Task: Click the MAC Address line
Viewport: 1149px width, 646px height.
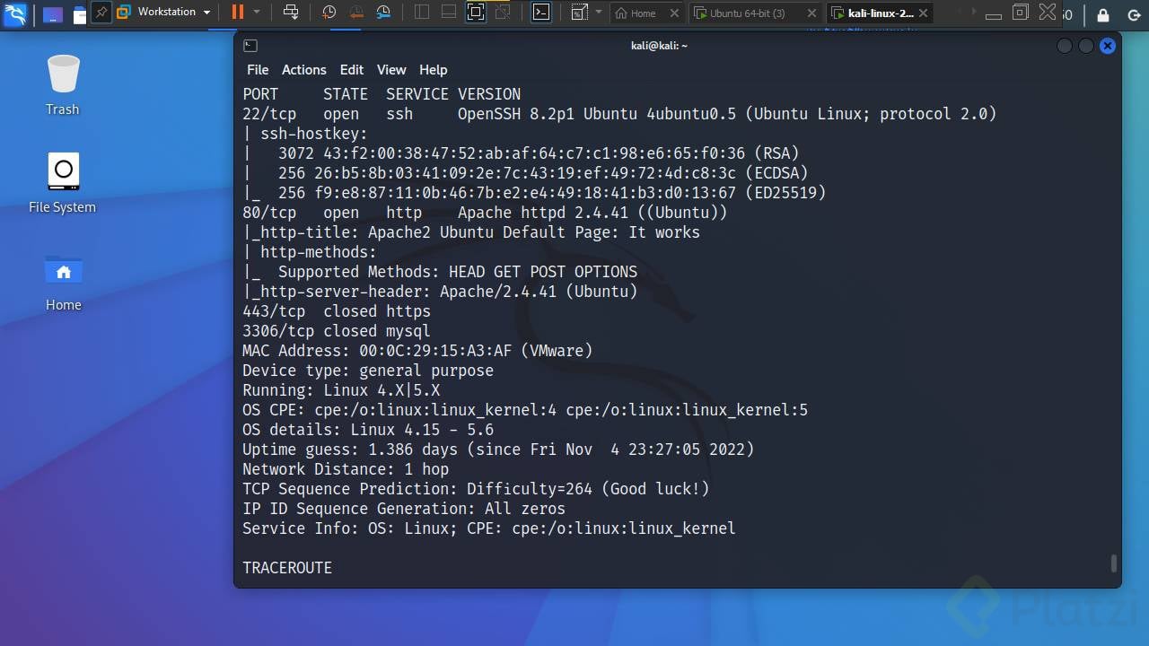Action: point(417,351)
